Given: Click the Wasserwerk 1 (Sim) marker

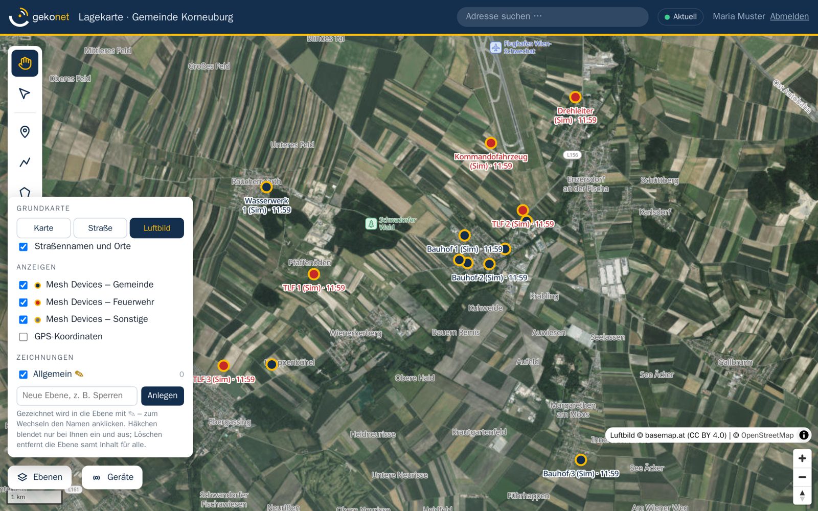Looking at the screenshot, I should (266, 187).
